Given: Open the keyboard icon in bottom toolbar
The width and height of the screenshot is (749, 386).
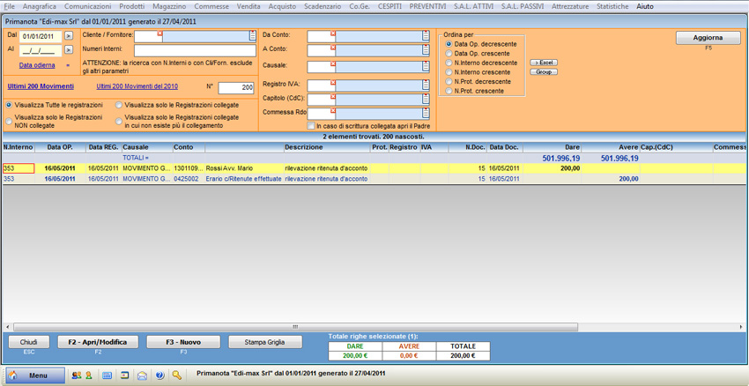Looking at the screenshot, I should tap(107, 375).
